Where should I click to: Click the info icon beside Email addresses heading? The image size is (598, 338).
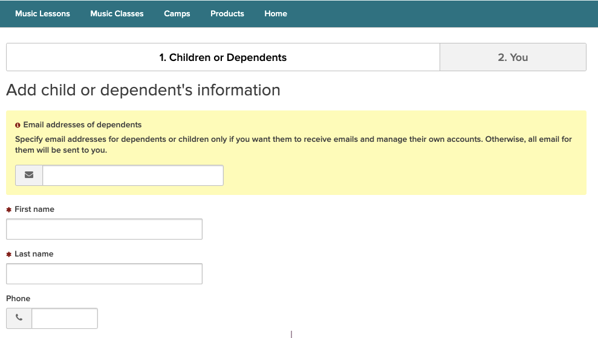pos(18,125)
